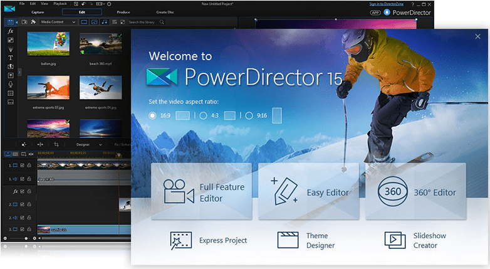The width and height of the screenshot is (490, 269).
Task: Click in the Search the library field
Action: [x=143, y=22]
